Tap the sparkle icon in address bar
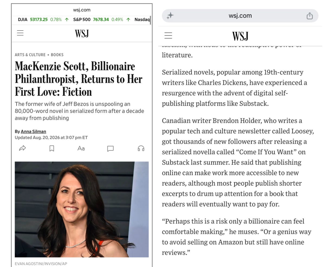This screenshot has width=328, height=267. coord(170,16)
